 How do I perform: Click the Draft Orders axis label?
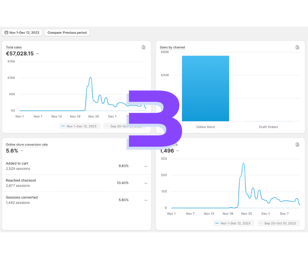268,127
